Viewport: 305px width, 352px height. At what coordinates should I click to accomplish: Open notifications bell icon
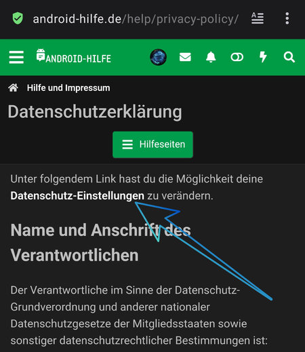tap(211, 57)
